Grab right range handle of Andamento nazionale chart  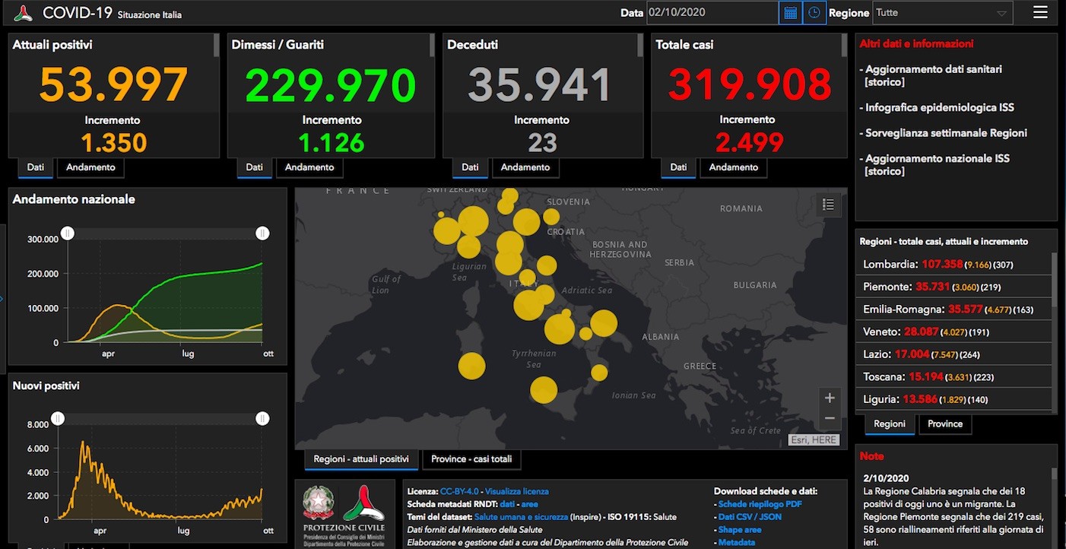(x=263, y=233)
